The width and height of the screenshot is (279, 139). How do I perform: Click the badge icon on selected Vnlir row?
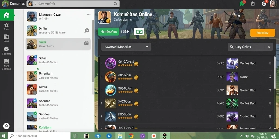click(86, 43)
